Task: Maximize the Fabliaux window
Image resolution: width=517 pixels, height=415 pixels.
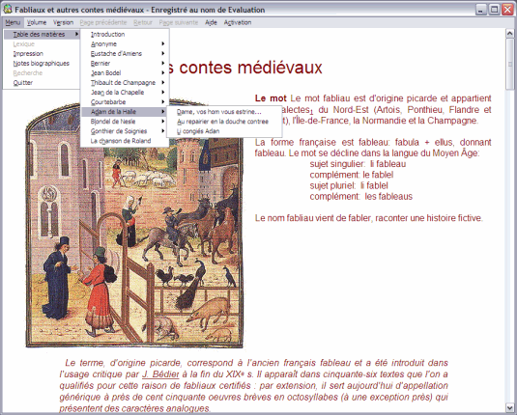Action: coord(494,10)
